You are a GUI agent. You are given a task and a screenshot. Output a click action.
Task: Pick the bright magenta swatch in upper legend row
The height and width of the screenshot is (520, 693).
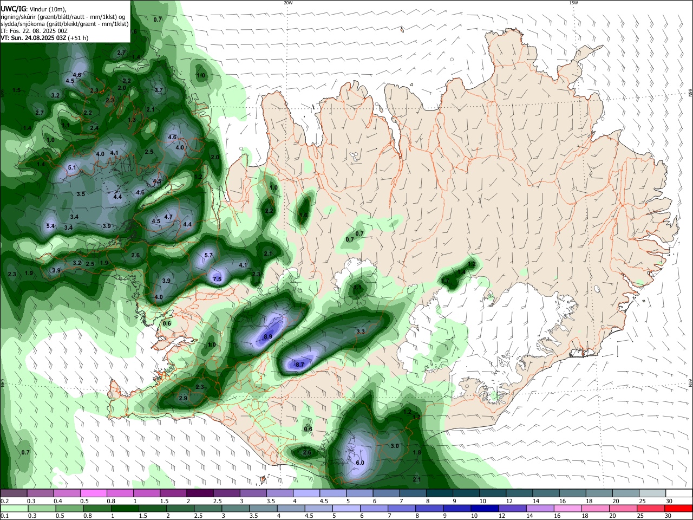(x=93, y=493)
